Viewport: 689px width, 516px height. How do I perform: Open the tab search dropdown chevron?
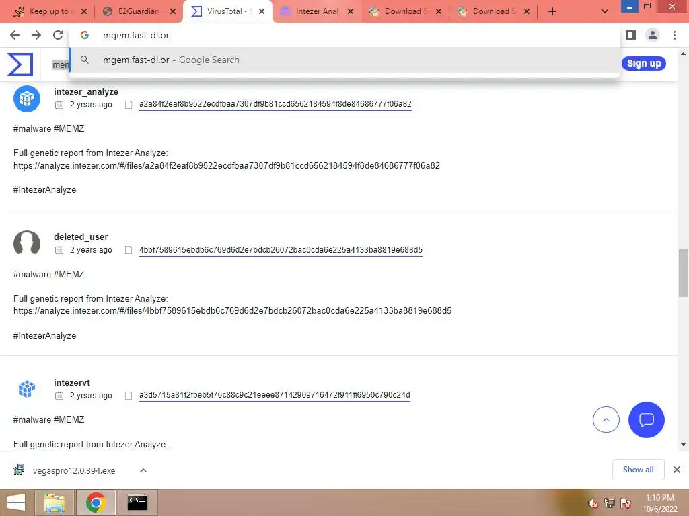605,11
